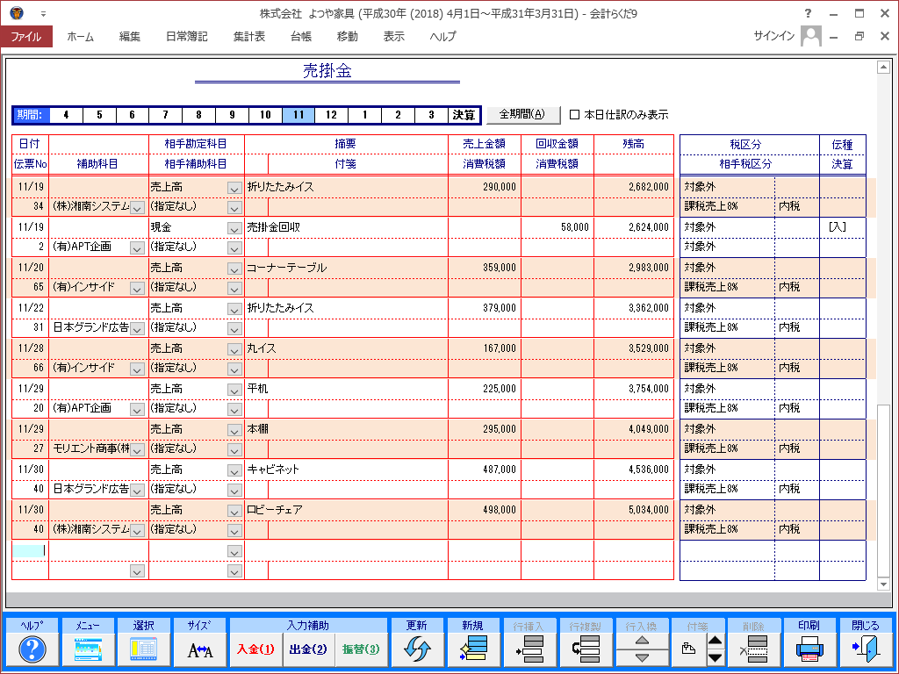Open sub-account dropdown for (有)APT企画 slip 2

[x=136, y=248]
